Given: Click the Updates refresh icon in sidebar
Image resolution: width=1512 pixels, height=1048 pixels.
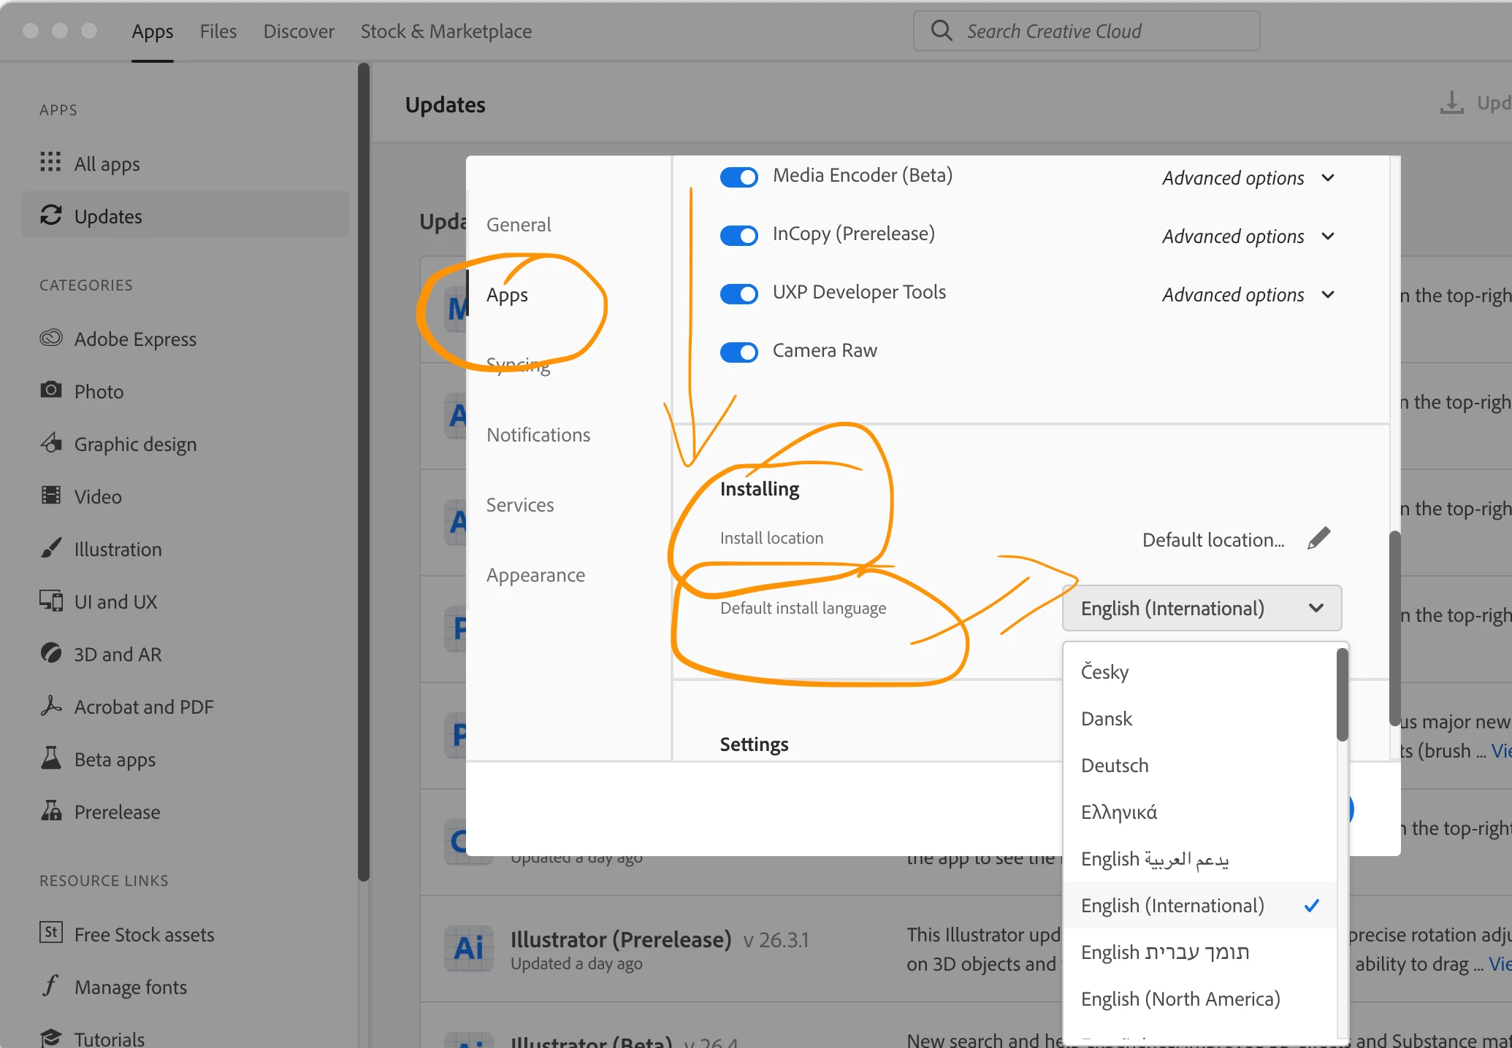Looking at the screenshot, I should tap(50, 215).
